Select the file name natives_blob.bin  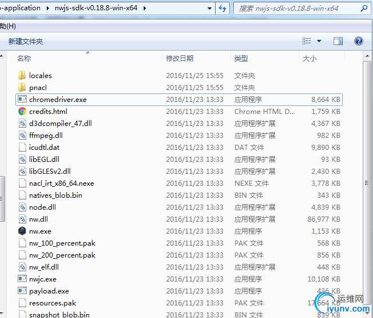(55, 195)
